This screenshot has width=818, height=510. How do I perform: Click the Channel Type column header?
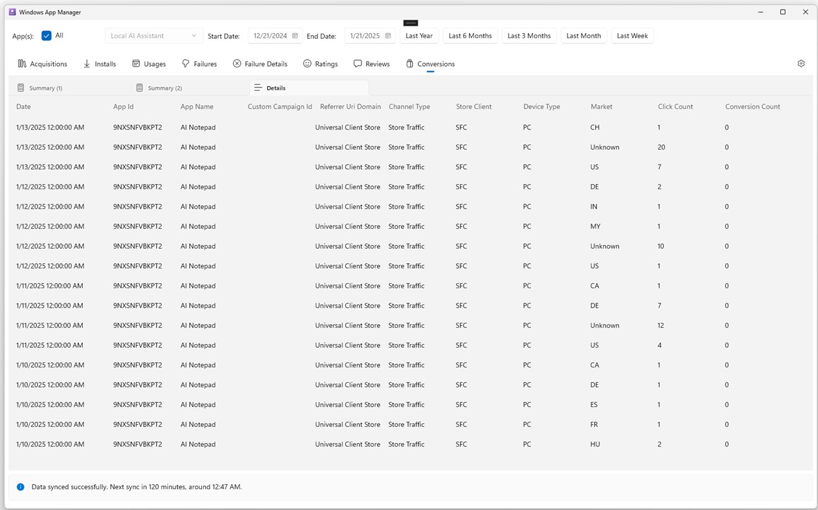coord(409,106)
